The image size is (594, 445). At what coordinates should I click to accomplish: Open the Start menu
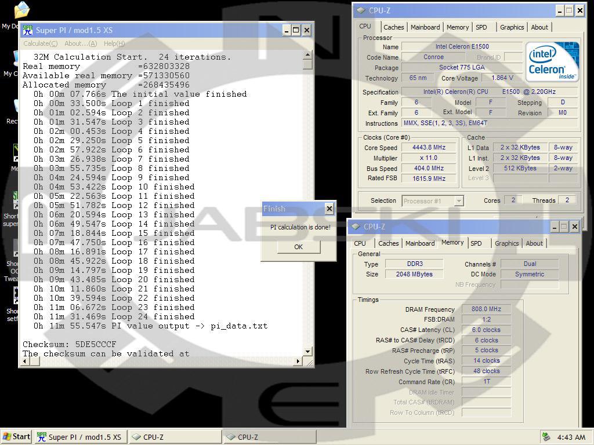click(x=16, y=437)
